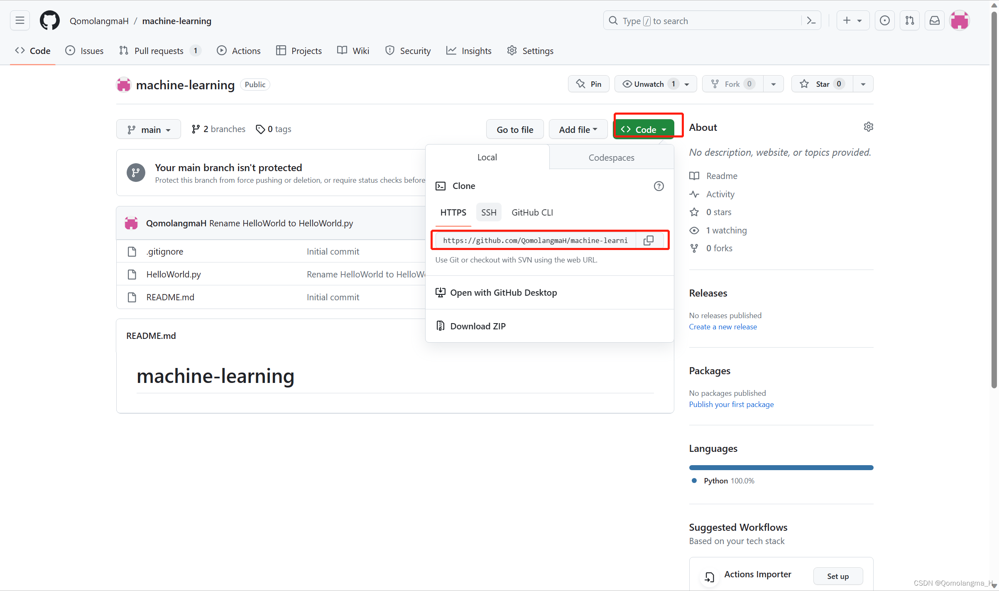Open your notifications inbox
Screen dimensions: 999x591
pyautogui.click(x=934, y=20)
